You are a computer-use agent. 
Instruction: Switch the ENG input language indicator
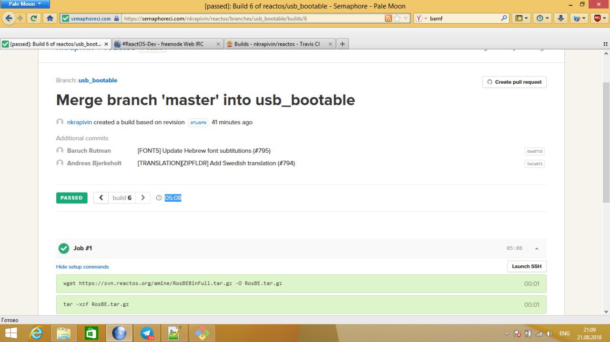pos(565,333)
